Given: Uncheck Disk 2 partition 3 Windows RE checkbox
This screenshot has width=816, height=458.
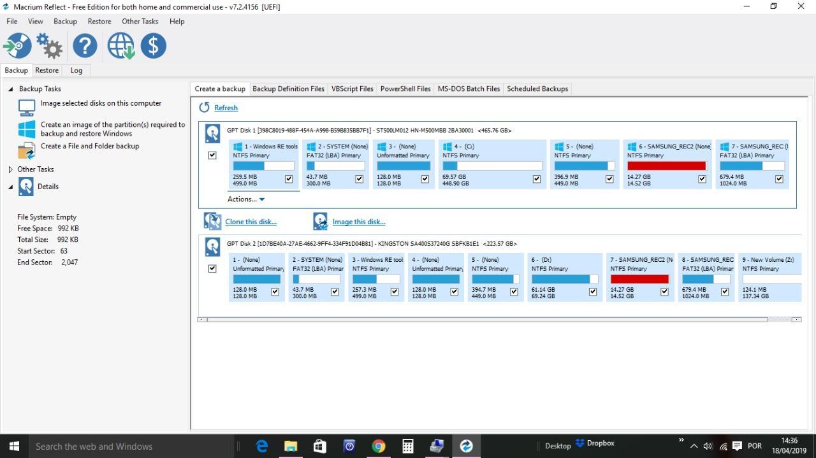Looking at the screenshot, I should point(394,292).
